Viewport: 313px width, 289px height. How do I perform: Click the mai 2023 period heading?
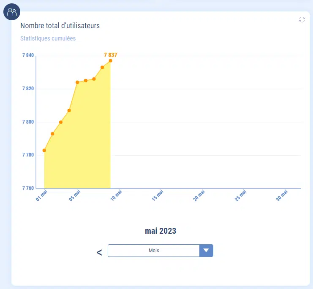[x=161, y=231]
